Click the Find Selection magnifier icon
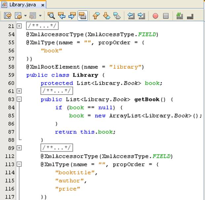Screen dimensions: 205x200 point(51,16)
